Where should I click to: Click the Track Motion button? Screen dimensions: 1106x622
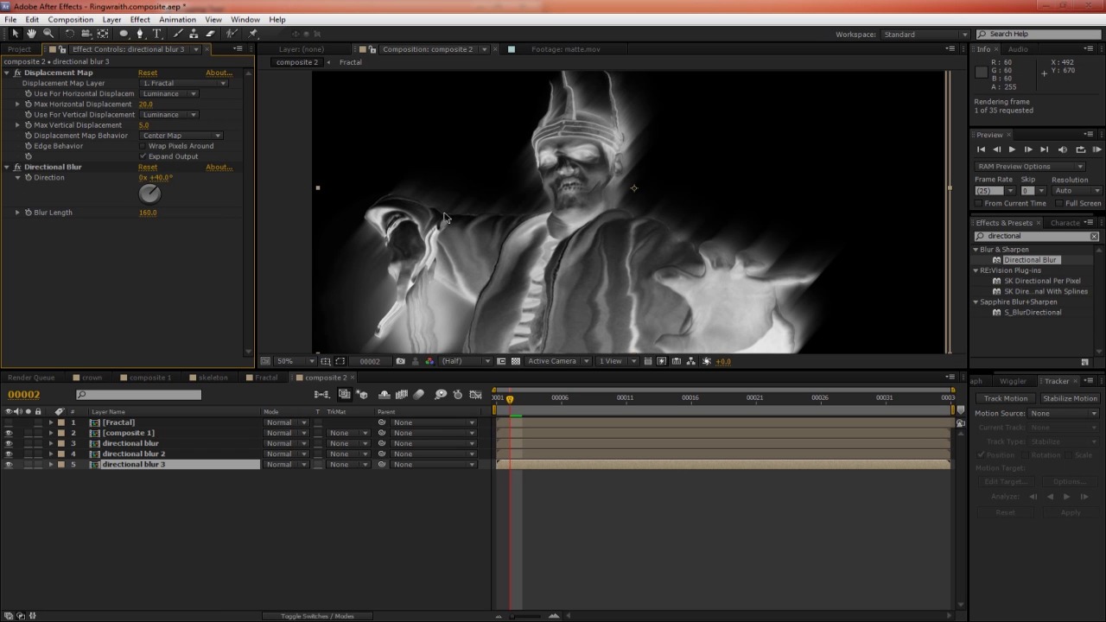1006,398
